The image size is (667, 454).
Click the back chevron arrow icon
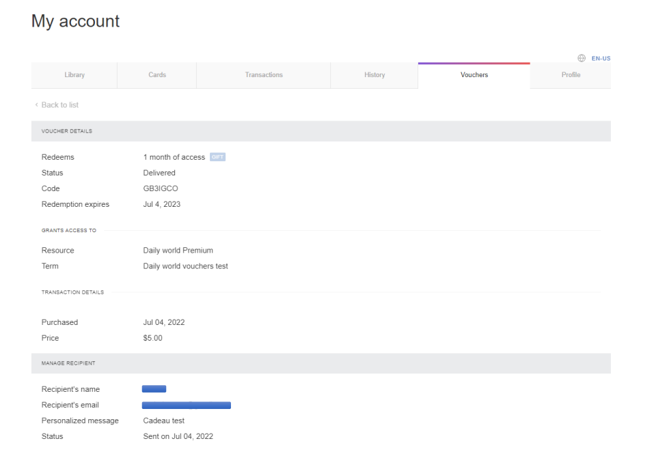pos(37,104)
